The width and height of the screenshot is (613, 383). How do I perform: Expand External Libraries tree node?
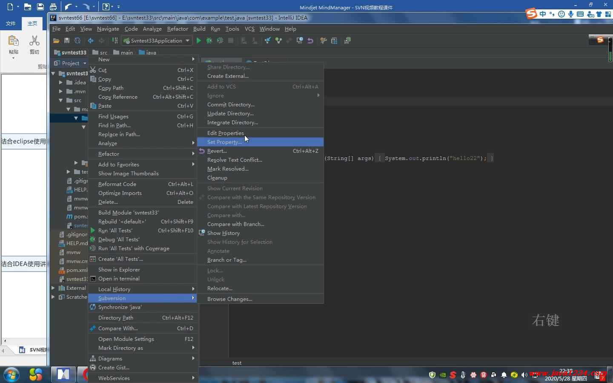coord(53,288)
